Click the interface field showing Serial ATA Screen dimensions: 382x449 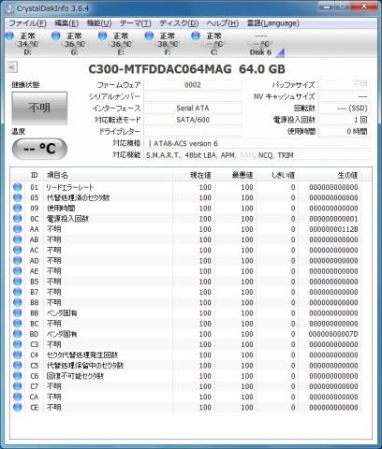pos(193,109)
